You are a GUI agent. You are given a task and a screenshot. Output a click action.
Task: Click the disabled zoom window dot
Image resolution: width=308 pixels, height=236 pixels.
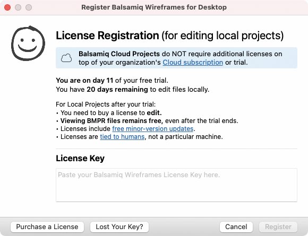point(29,7)
